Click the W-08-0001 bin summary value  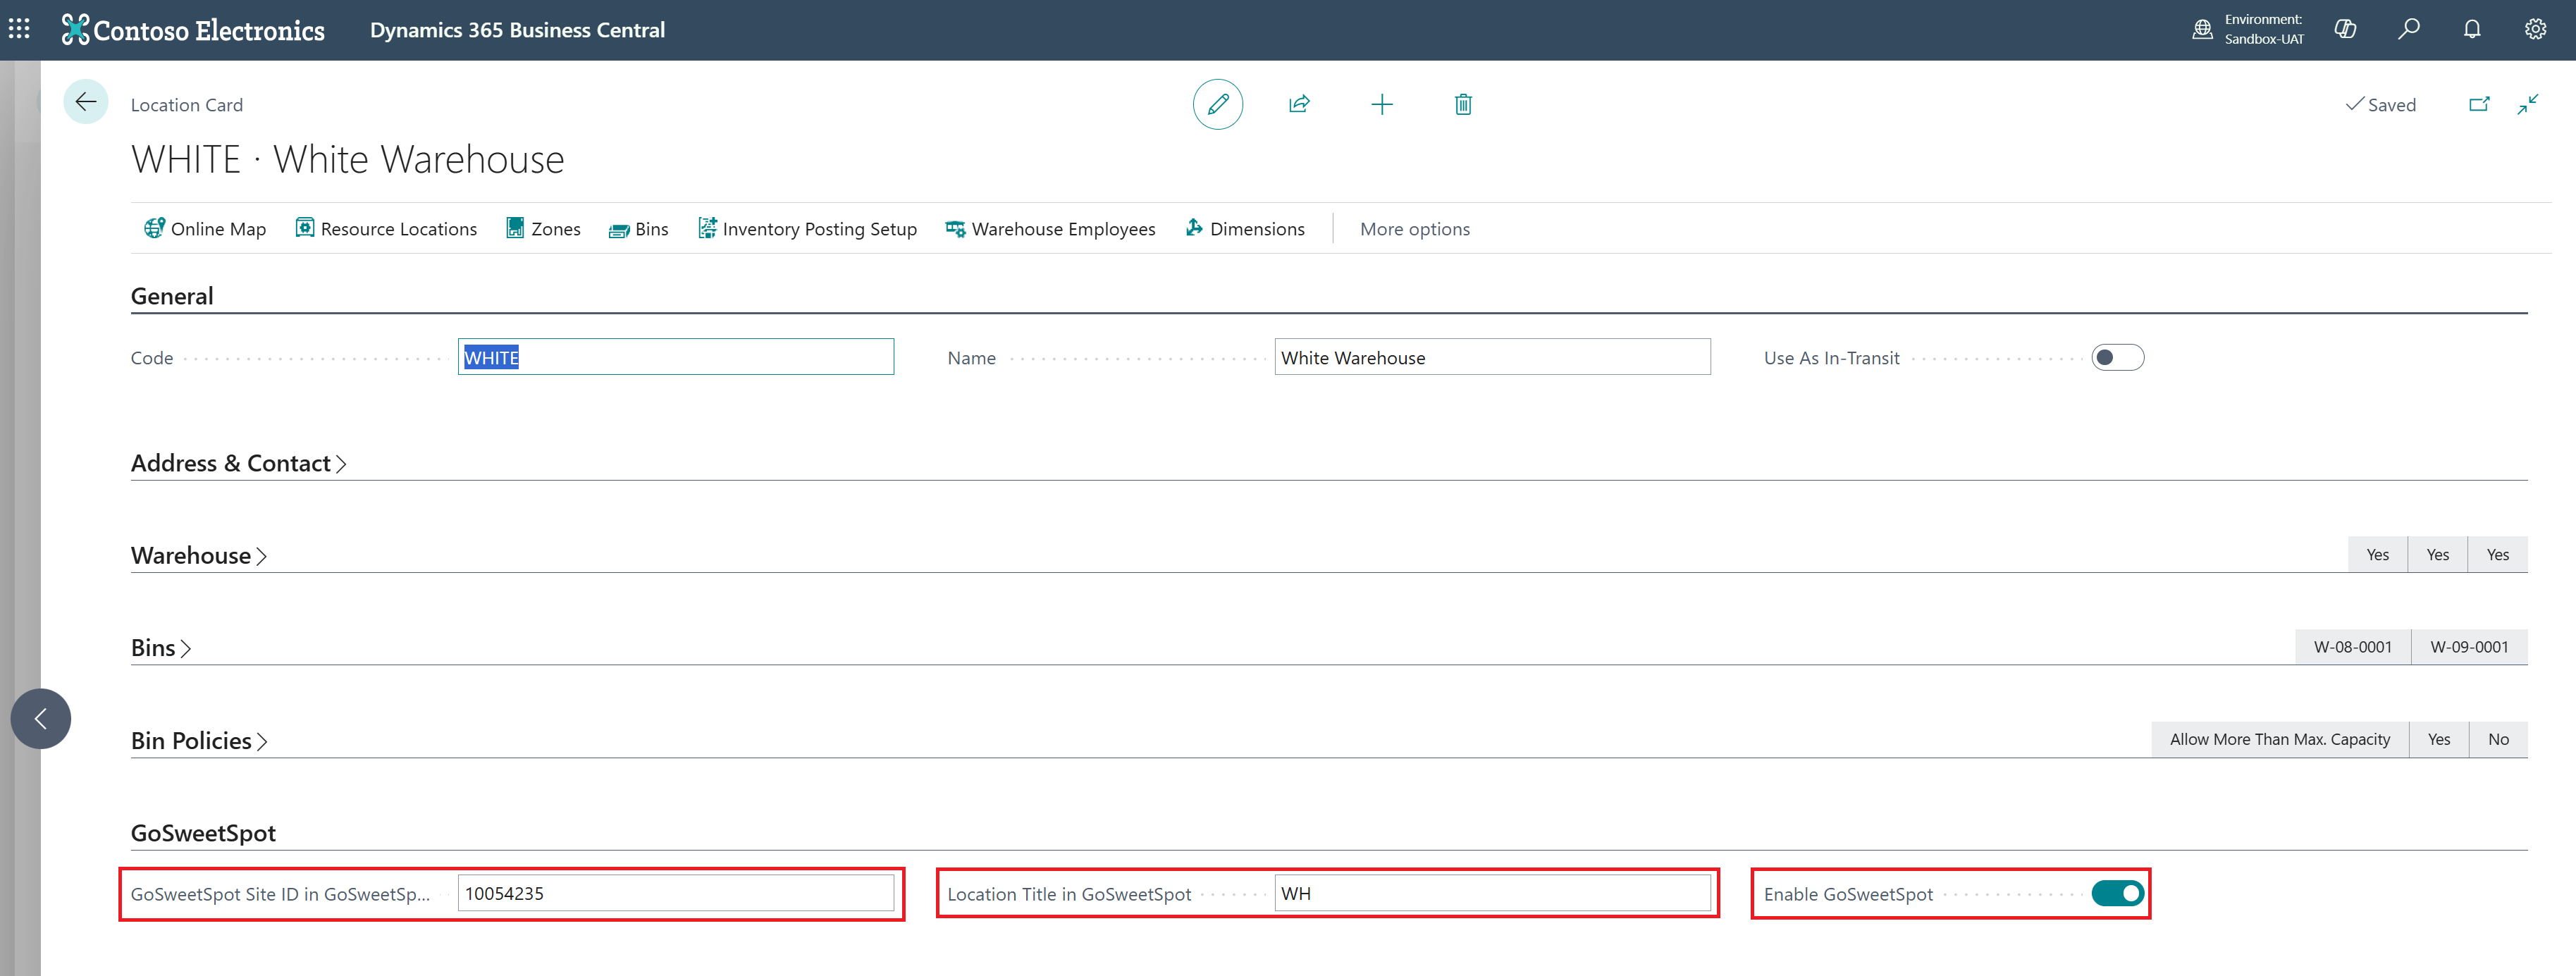point(2352,647)
